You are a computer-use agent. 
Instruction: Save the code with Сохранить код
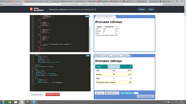pos(36,94)
